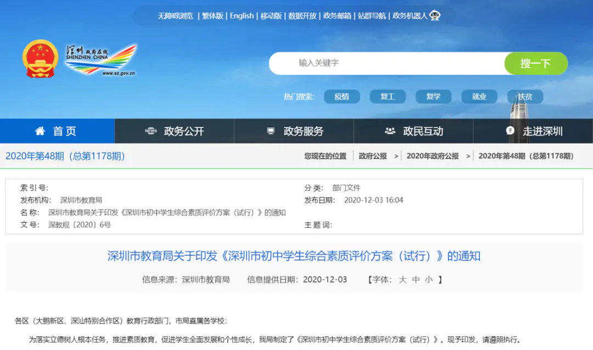
Task: Click the 政府公报 breadcrumb link
Action: pyautogui.click(x=372, y=156)
